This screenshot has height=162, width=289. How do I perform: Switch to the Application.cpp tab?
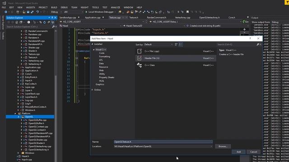(x=93, y=18)
